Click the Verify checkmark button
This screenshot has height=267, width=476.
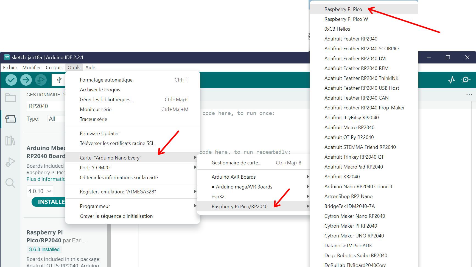(11, 80)
